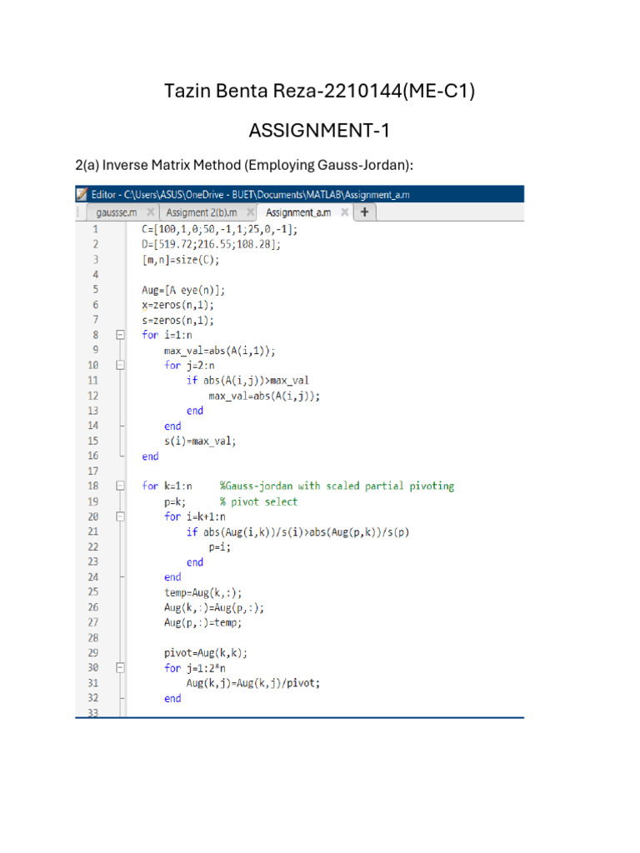640x853 pixels.
Task: Switch to the gaussse.m tab
Action: 117,212
